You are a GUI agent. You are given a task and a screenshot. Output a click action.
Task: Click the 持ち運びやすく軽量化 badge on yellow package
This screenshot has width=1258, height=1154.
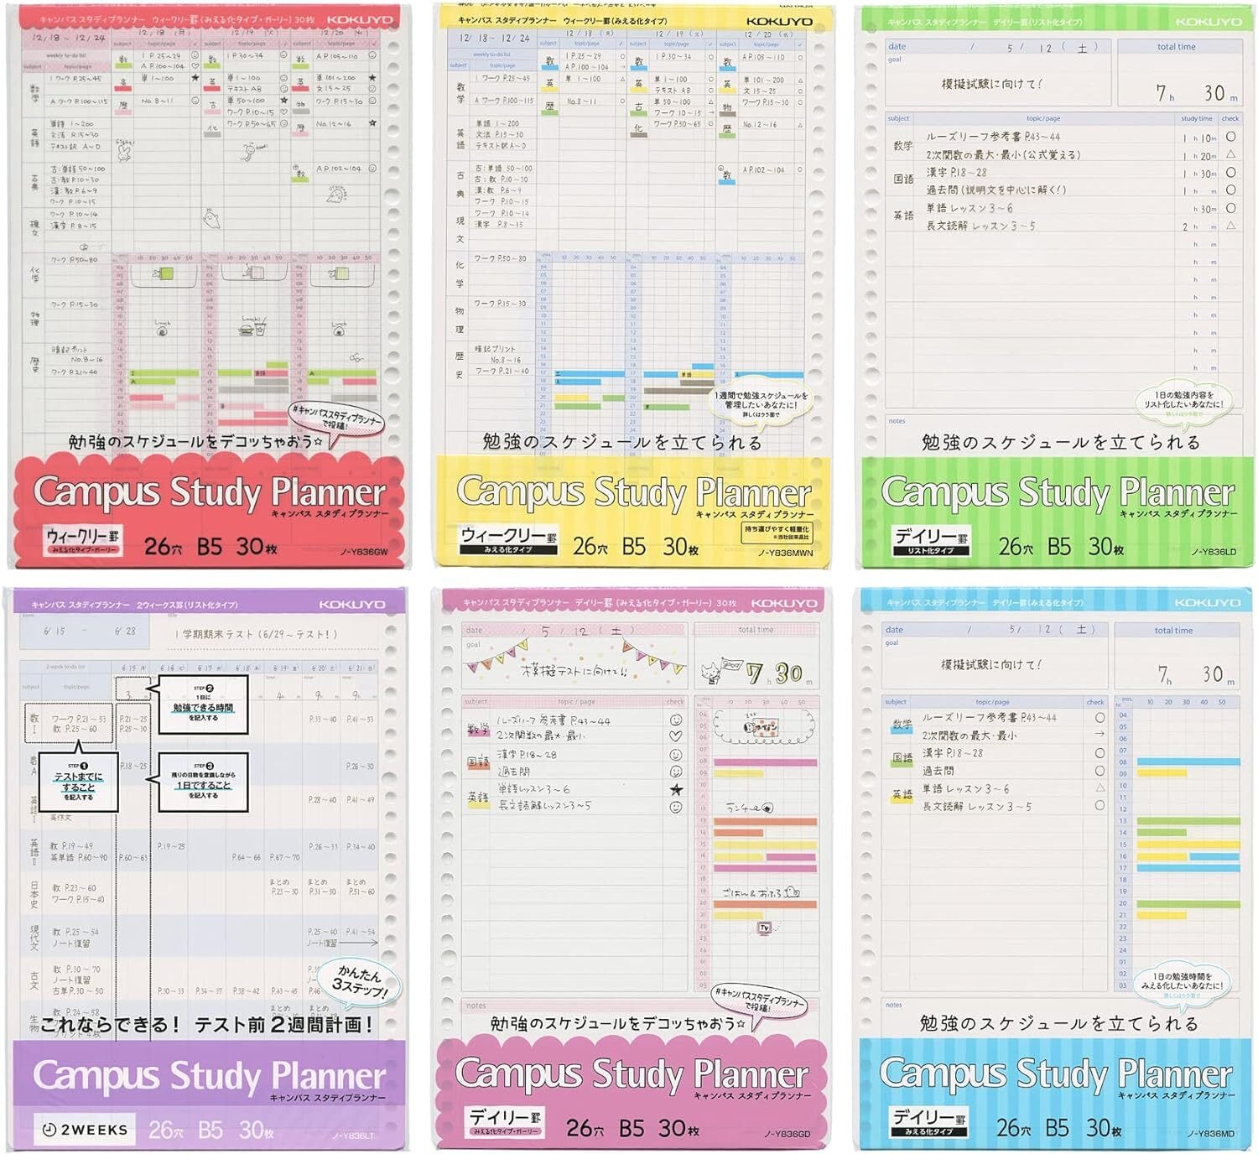coord(777,533)
